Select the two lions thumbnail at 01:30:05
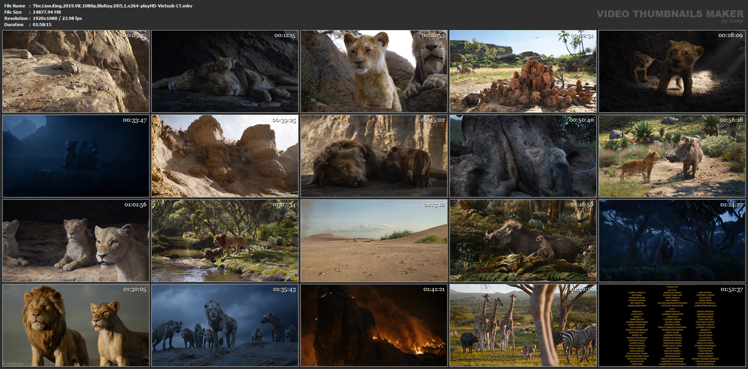Screen dimensions: 748x369 pos(76,325)
